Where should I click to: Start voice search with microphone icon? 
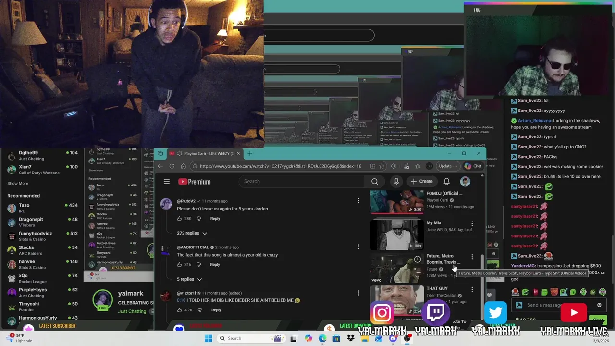click(x=396, y=181)
